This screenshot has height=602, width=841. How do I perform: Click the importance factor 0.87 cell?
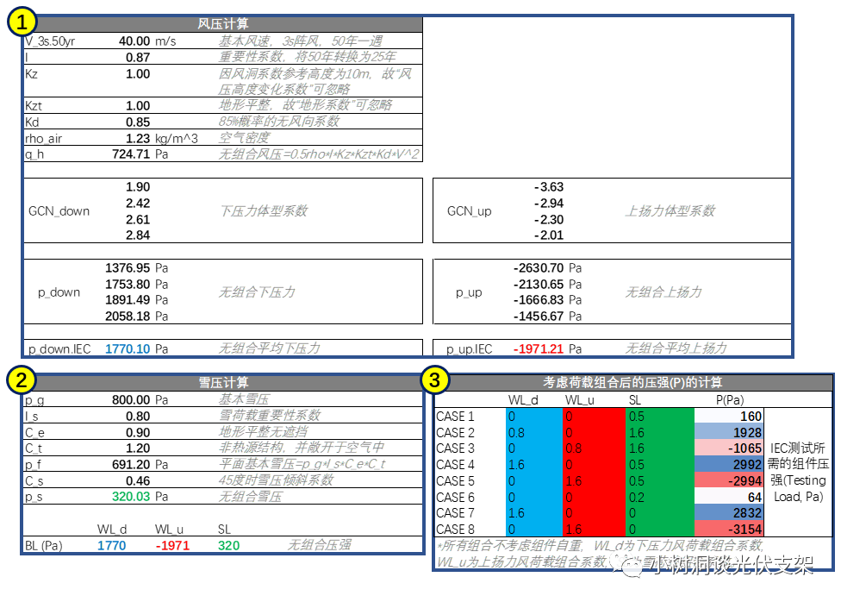[x=138, y=58]
